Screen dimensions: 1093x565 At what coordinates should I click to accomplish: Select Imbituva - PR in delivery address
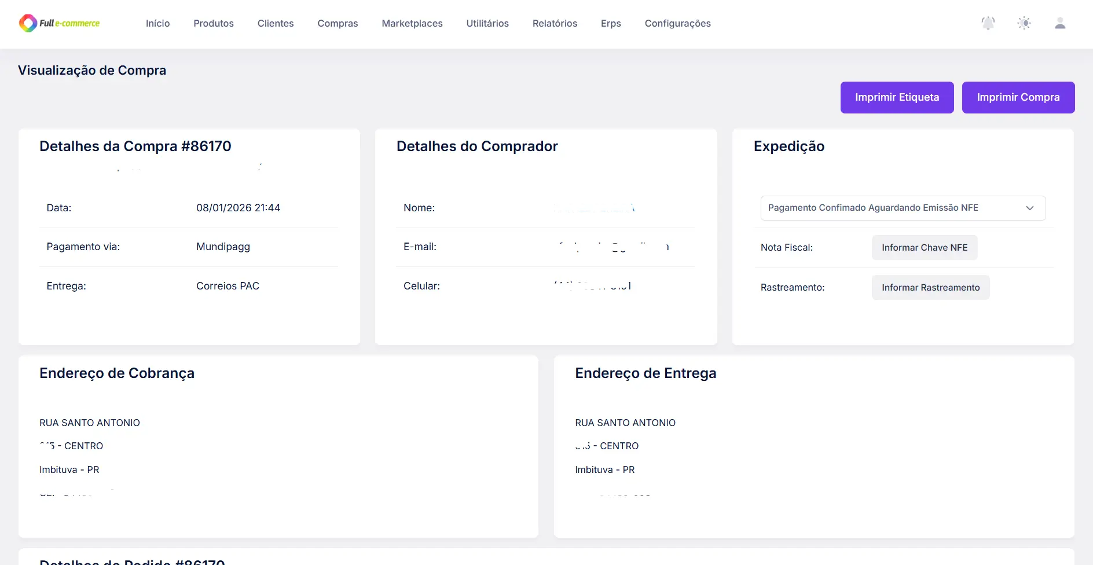pos(605,469)
